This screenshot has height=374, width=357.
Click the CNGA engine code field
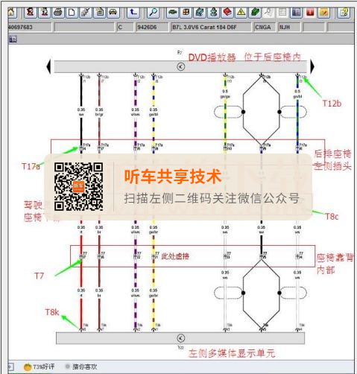264,28
